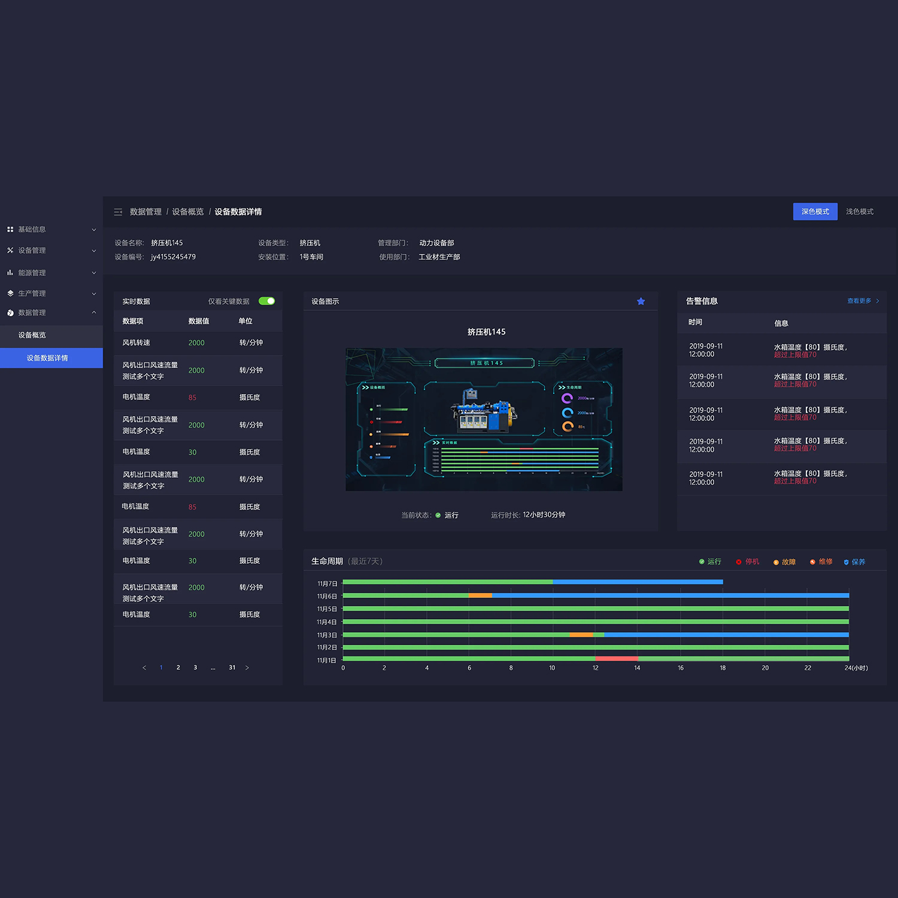Open 设备概览 in the sidebar
This screenshot has height=898, width=898.
tap(32, 335)
